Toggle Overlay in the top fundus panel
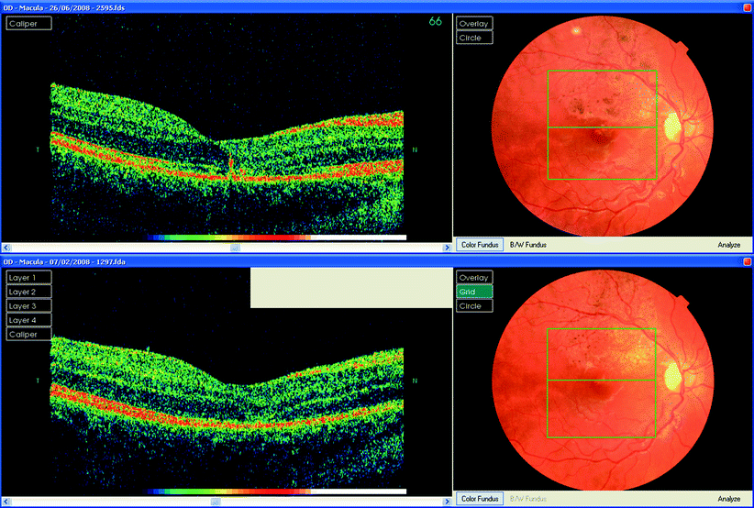 pos(474,24)
